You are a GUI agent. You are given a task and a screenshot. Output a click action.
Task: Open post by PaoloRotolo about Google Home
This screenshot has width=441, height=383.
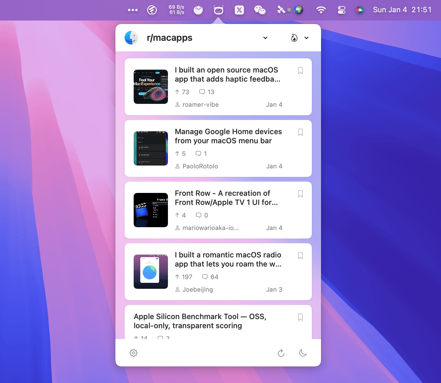228,136
